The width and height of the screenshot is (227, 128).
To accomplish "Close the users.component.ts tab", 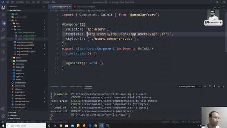I will pyautogui.click(x=70, y=7).
